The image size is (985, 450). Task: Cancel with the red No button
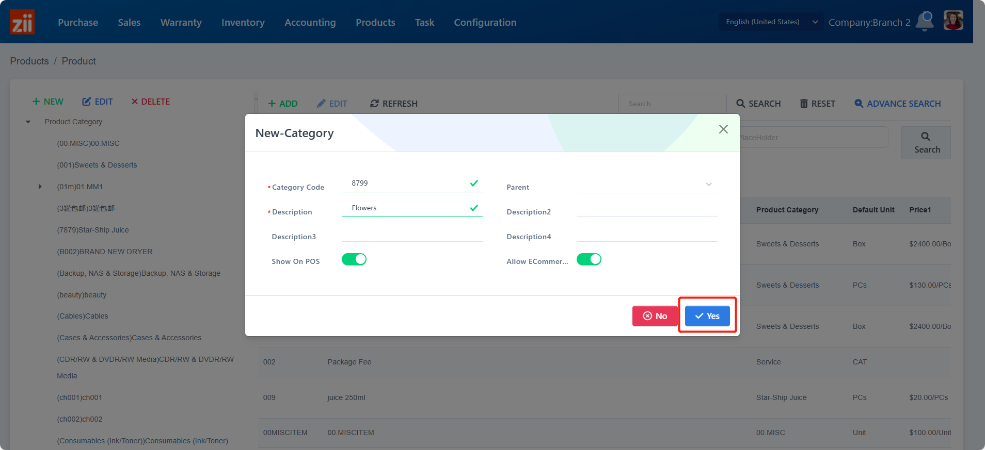pyautogui.click(x=655, y=316)
